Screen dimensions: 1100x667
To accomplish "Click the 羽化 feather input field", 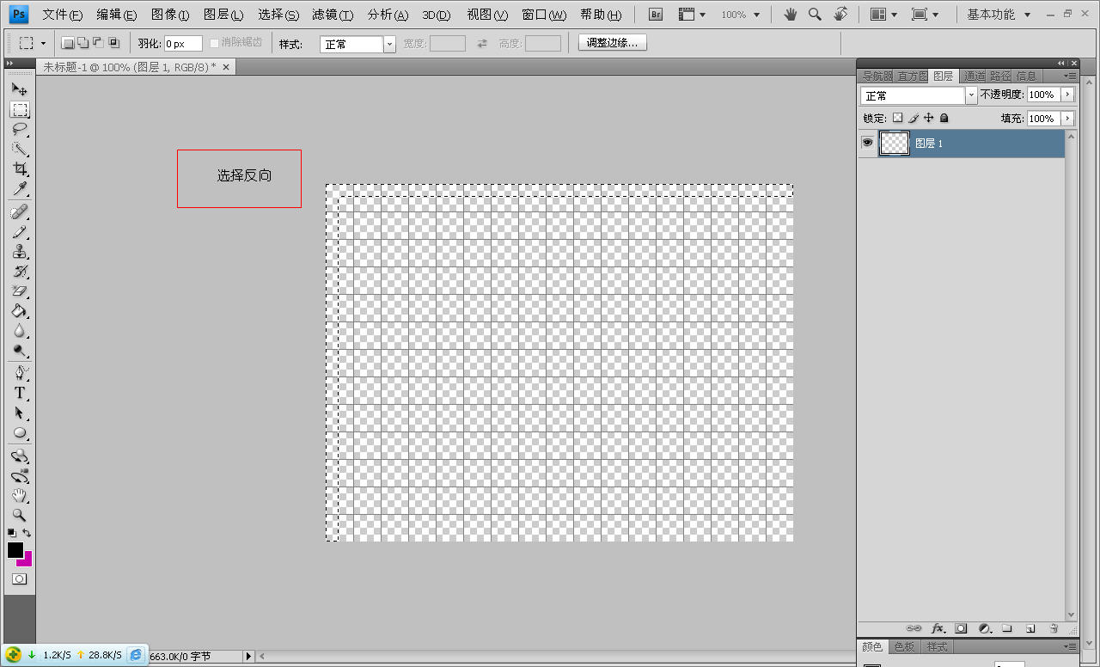I will tap(183, 44).
